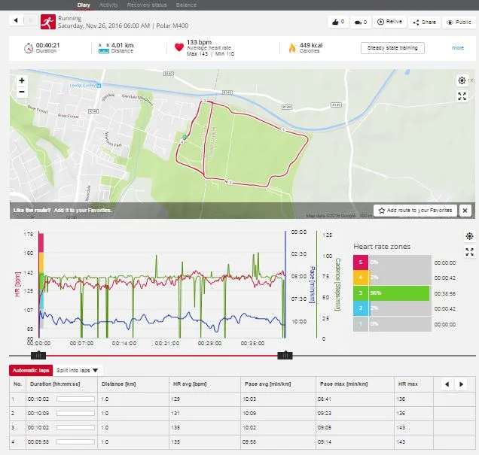Screen dimensions: 479x455
Task: Expand more training details
Action: [x=457, y=48]
